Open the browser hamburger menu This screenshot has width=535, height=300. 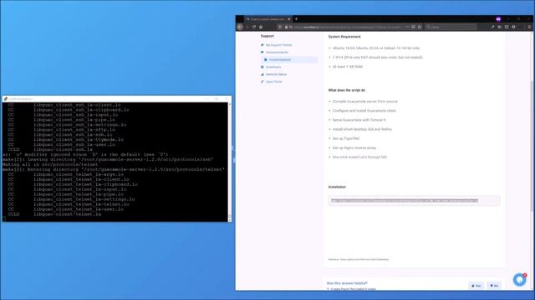pyautogui.click(x=529, y=27)
